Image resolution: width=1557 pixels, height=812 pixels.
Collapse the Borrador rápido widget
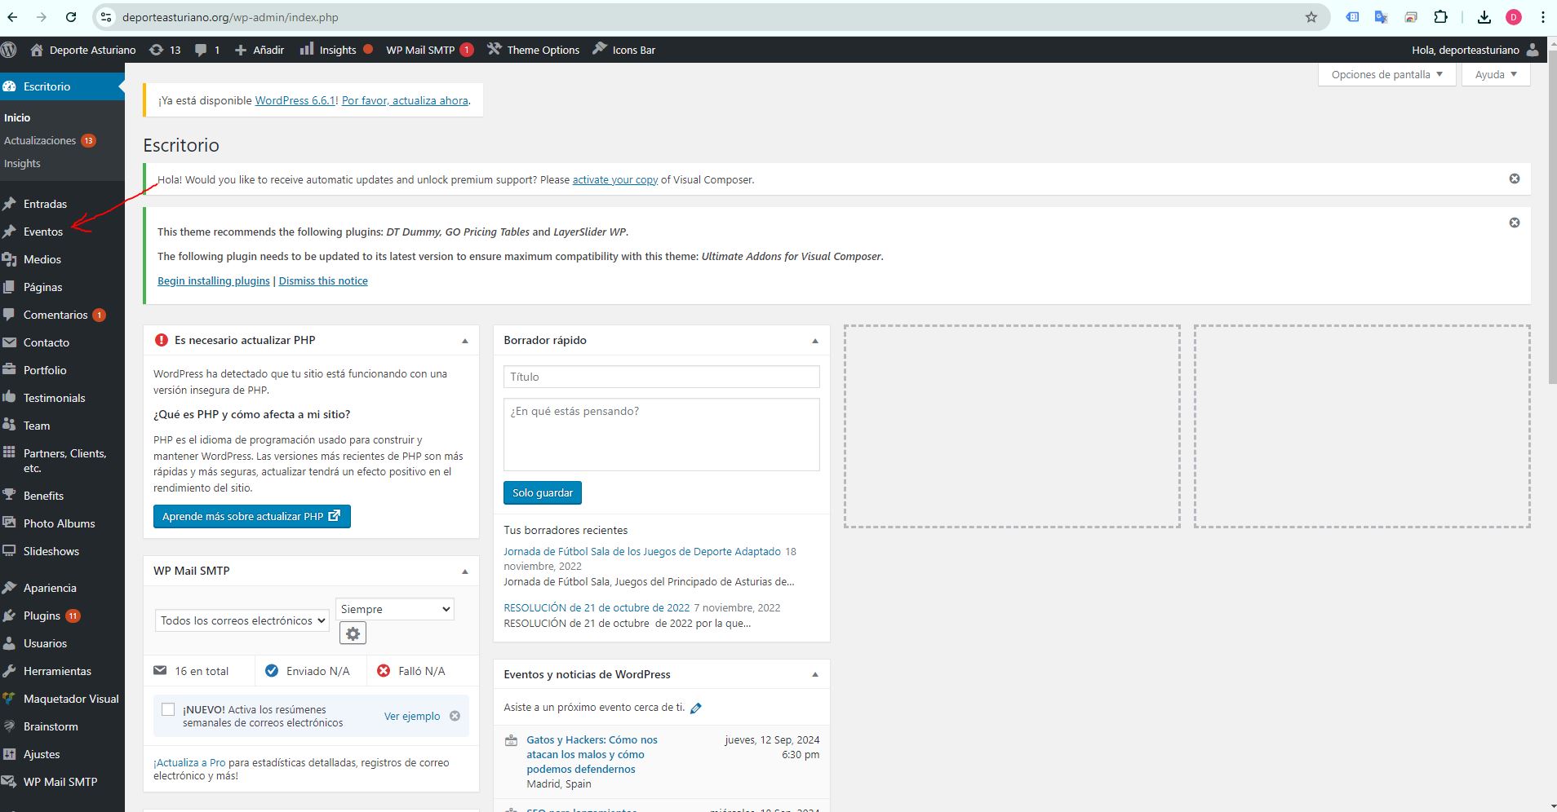pyautogui.click(x=815, y=341)
